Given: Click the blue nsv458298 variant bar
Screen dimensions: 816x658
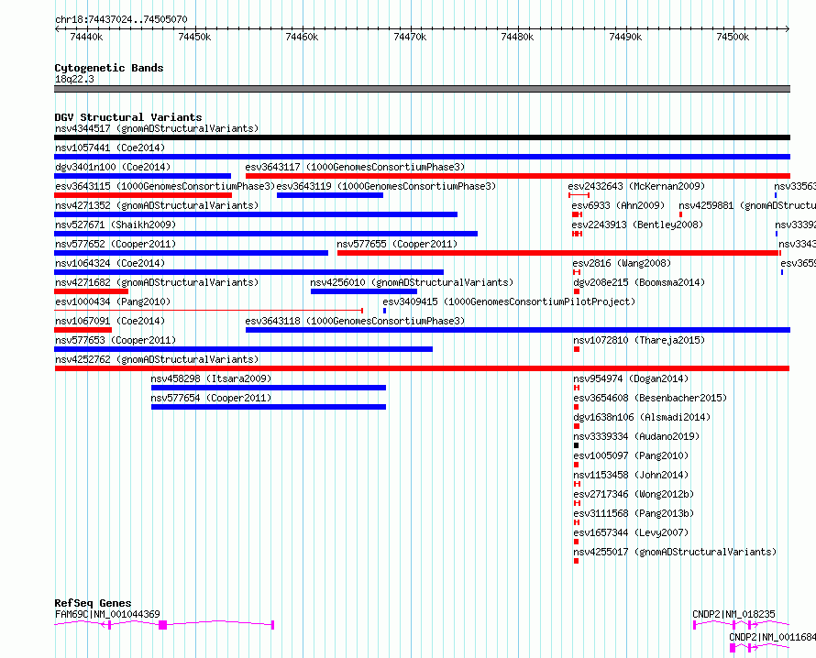Looking at the screenshot, I should (x=269, y=388).
